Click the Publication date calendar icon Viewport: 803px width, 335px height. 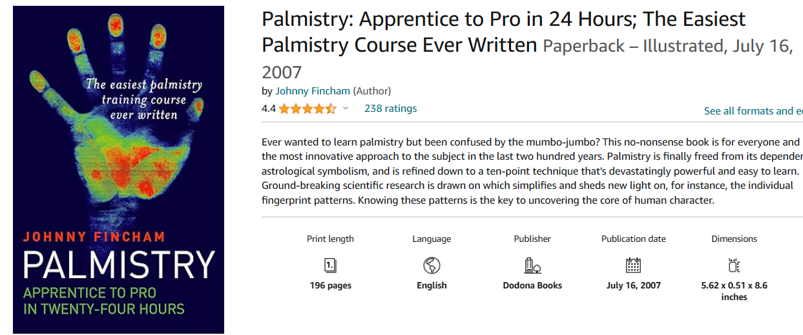point(633,265)
